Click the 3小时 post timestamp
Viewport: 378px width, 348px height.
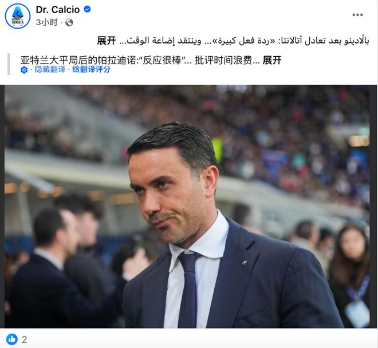(47, 22)
